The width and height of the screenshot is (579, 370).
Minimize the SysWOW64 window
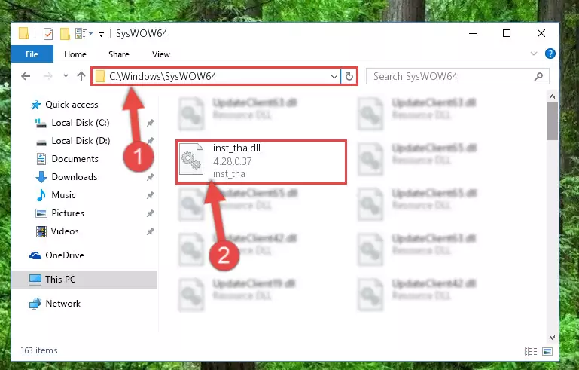click(x=473, y=33)
